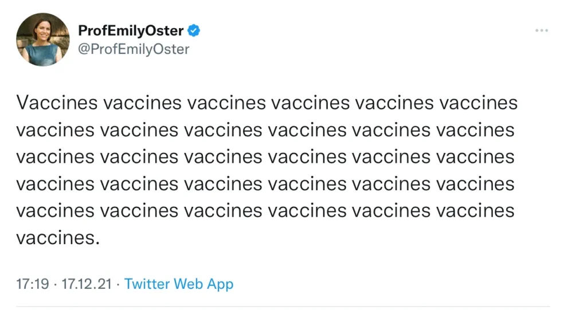
Task: Open the ProfEmilyOster profile photo
Action: pyautogui.click(x=43, y=39)
